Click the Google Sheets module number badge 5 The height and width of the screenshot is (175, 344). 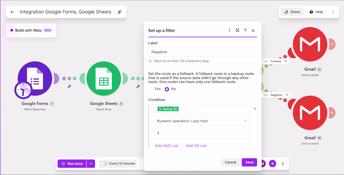[x=121, y=104]
